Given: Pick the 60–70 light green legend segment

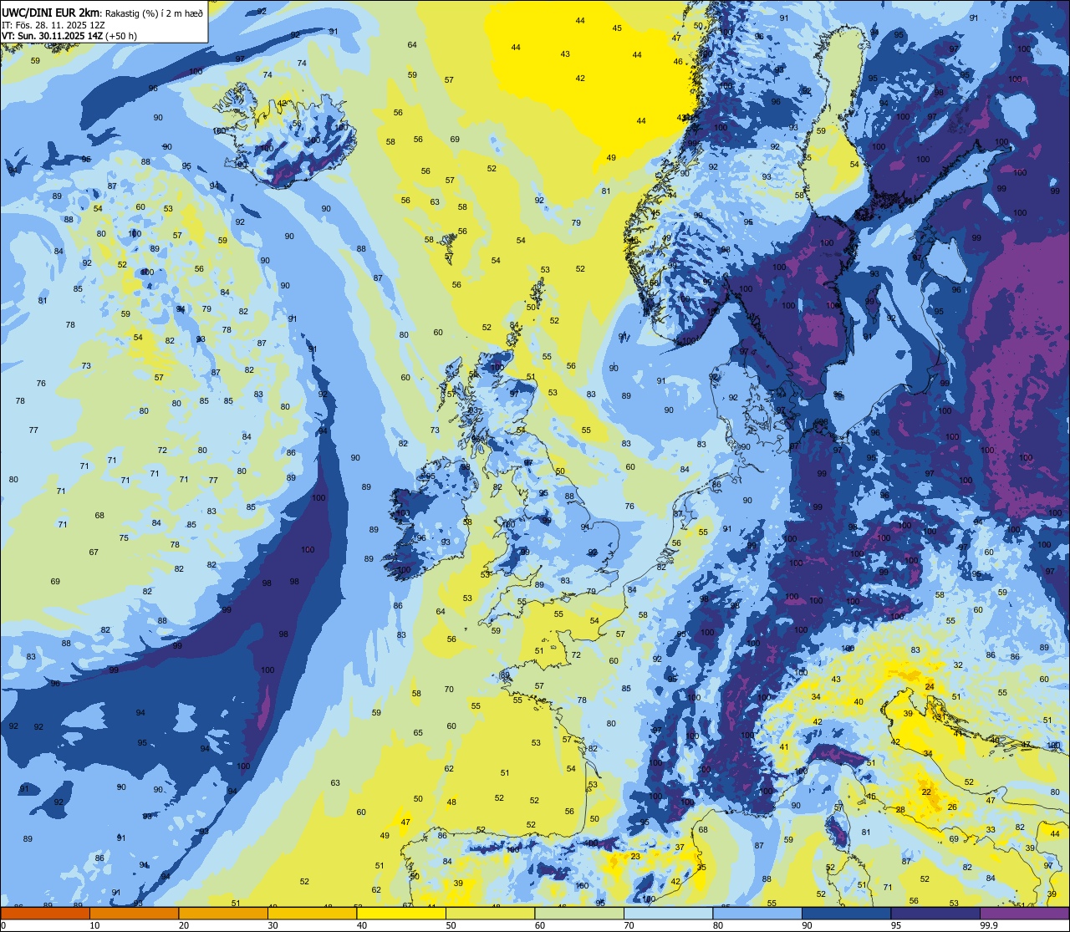Looking at the screenshot, I should 579,914.
